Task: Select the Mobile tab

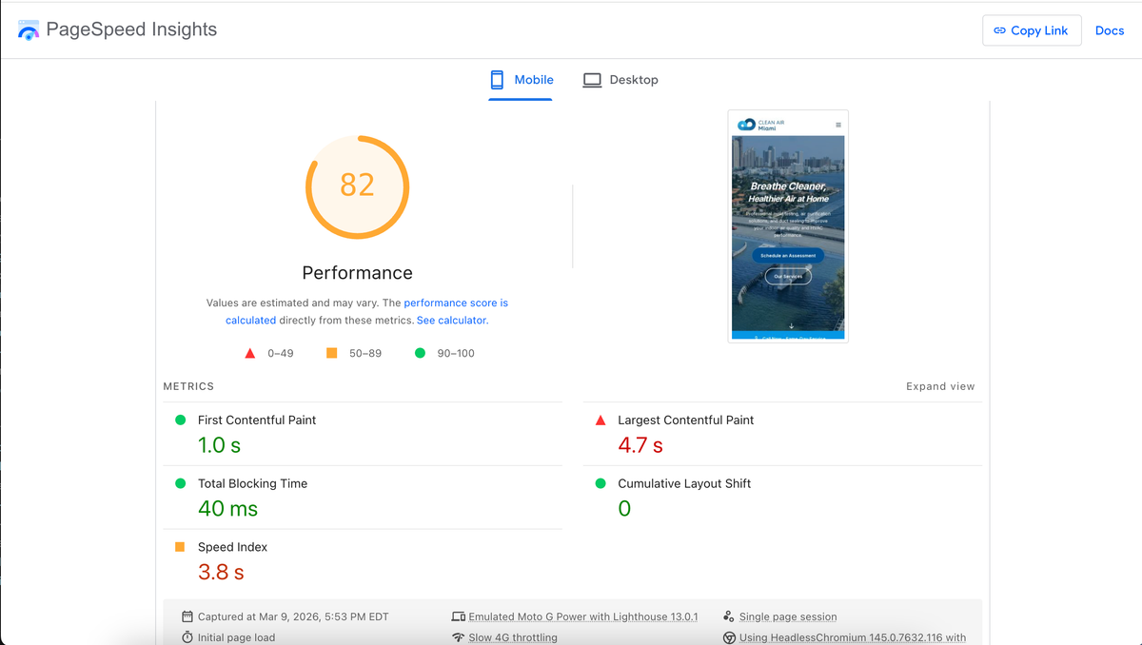Action: tap(521, 80)
